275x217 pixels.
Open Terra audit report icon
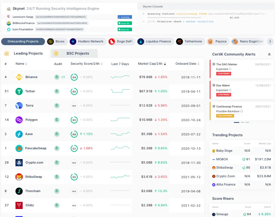57,105
